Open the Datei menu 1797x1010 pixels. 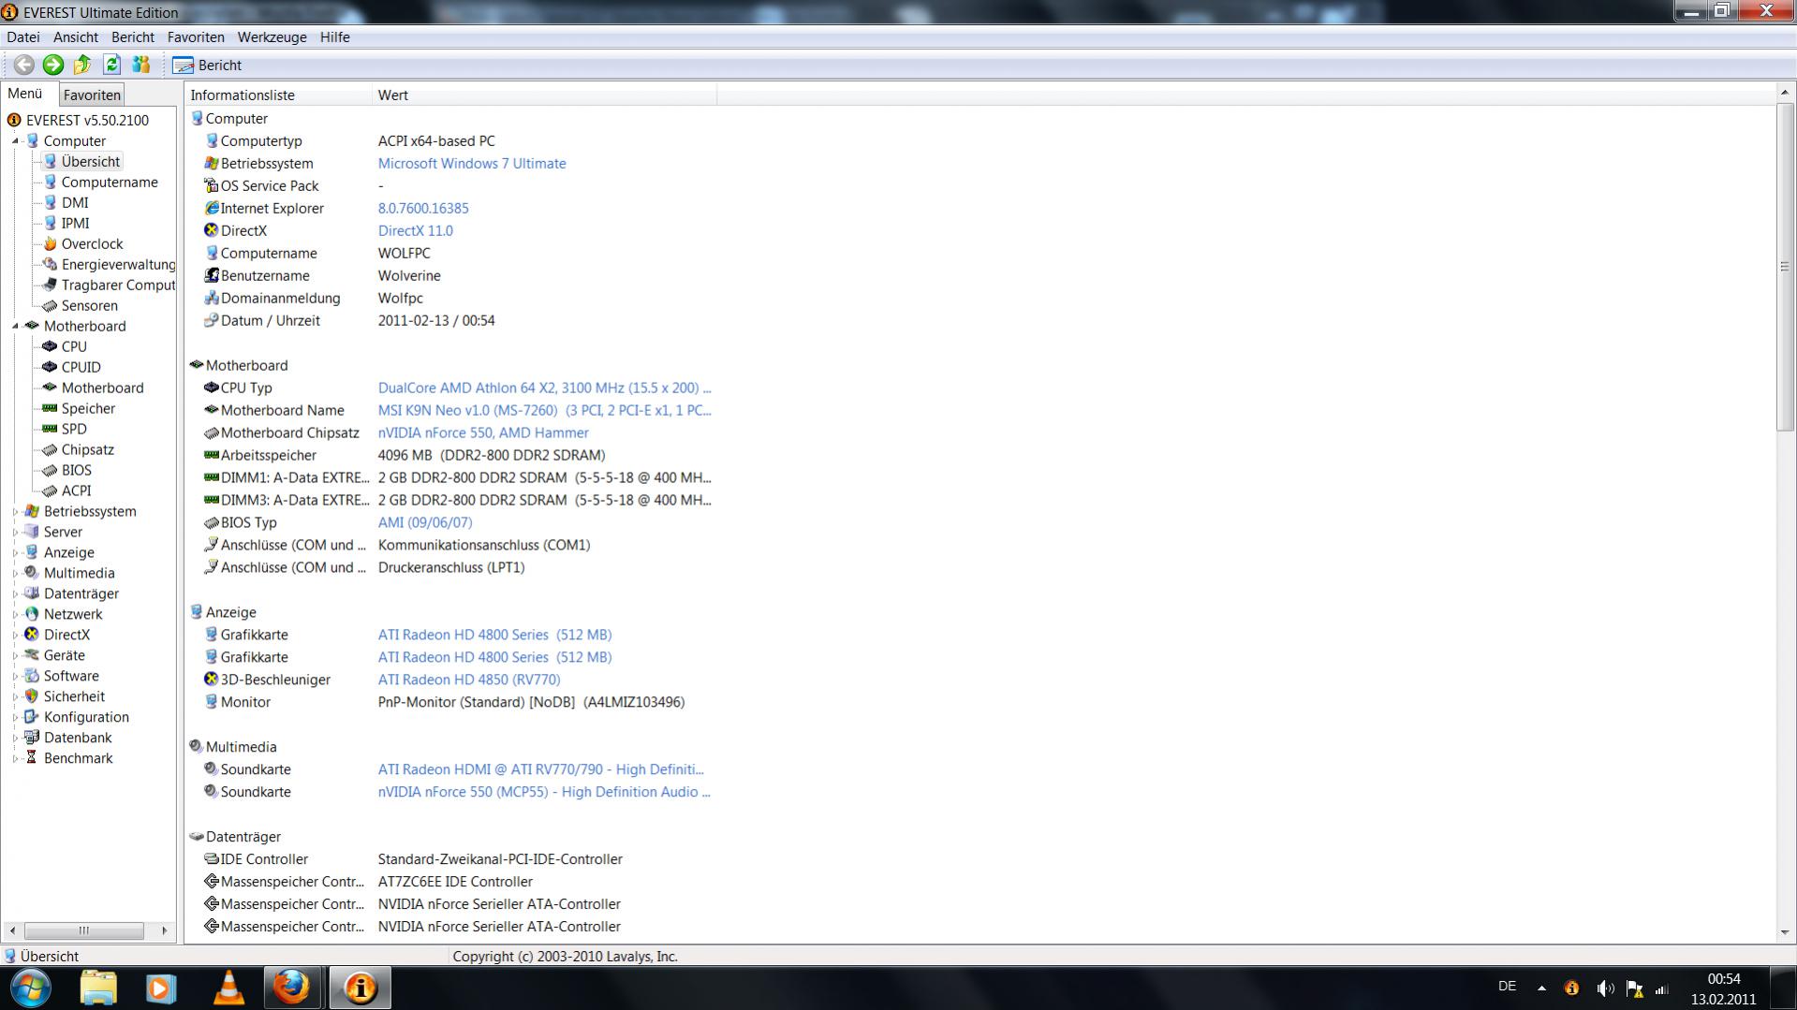click(23, 37)
